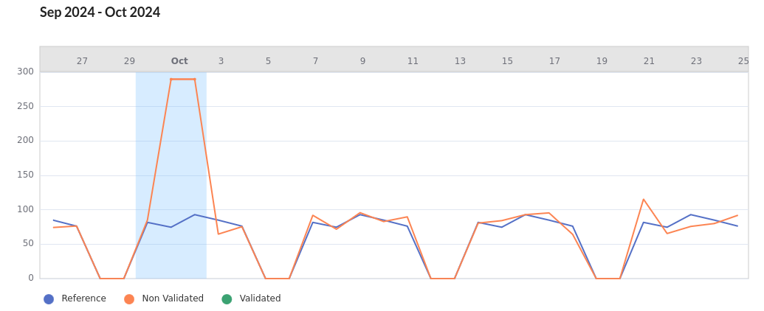Click day 25 on the date axis
764x311 pixels.
(743, 61)
